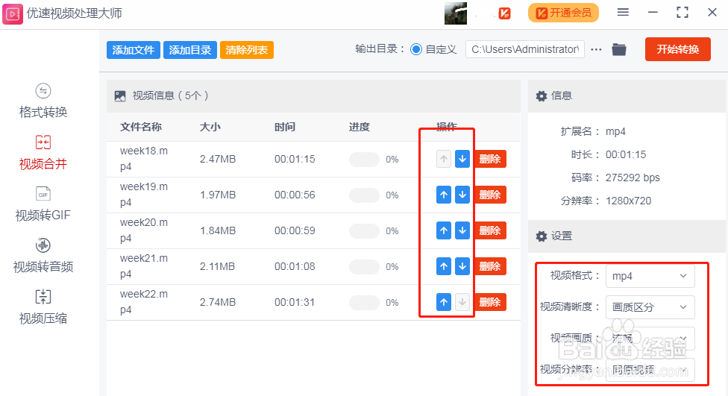
Task: Click the gear icon beside 信息
Action: (x=541, y=96)
